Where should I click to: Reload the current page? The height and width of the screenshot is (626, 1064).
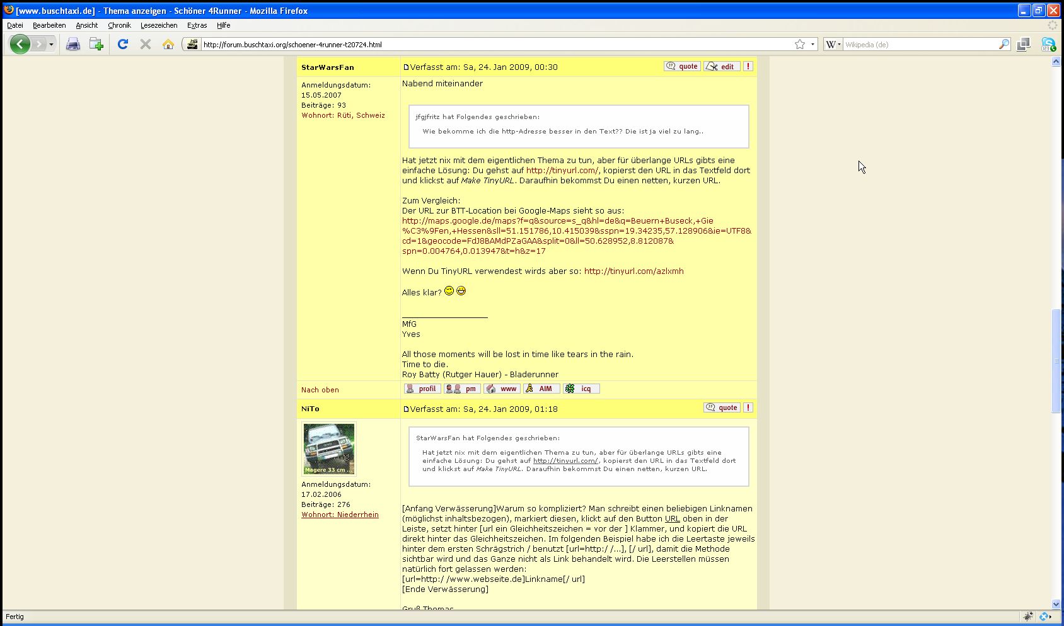pos(123,44)
